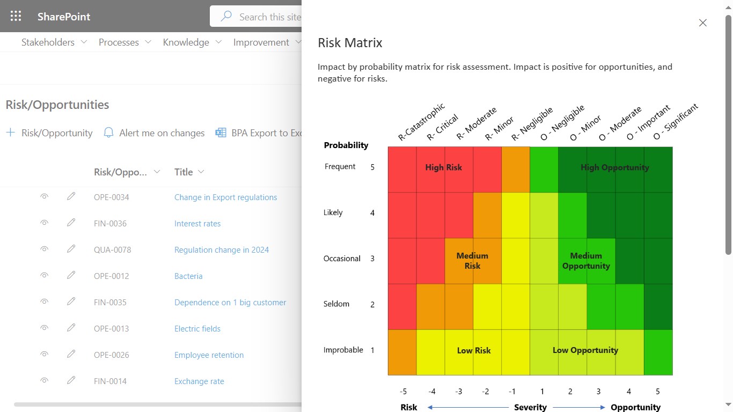The image size is (733, 412).
Task: Click the eye icon for FIN-0035
Action: (45, 302)
